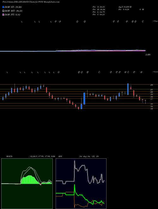Click the chart title mentioning PSNY MunafaSutra.com
This screenshot has width=158, height=209.
coord(31,2)
